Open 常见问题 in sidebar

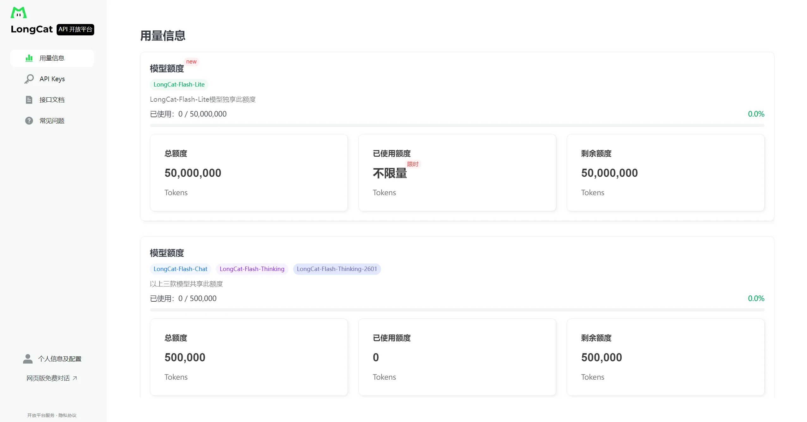click(x=52, y=121)
